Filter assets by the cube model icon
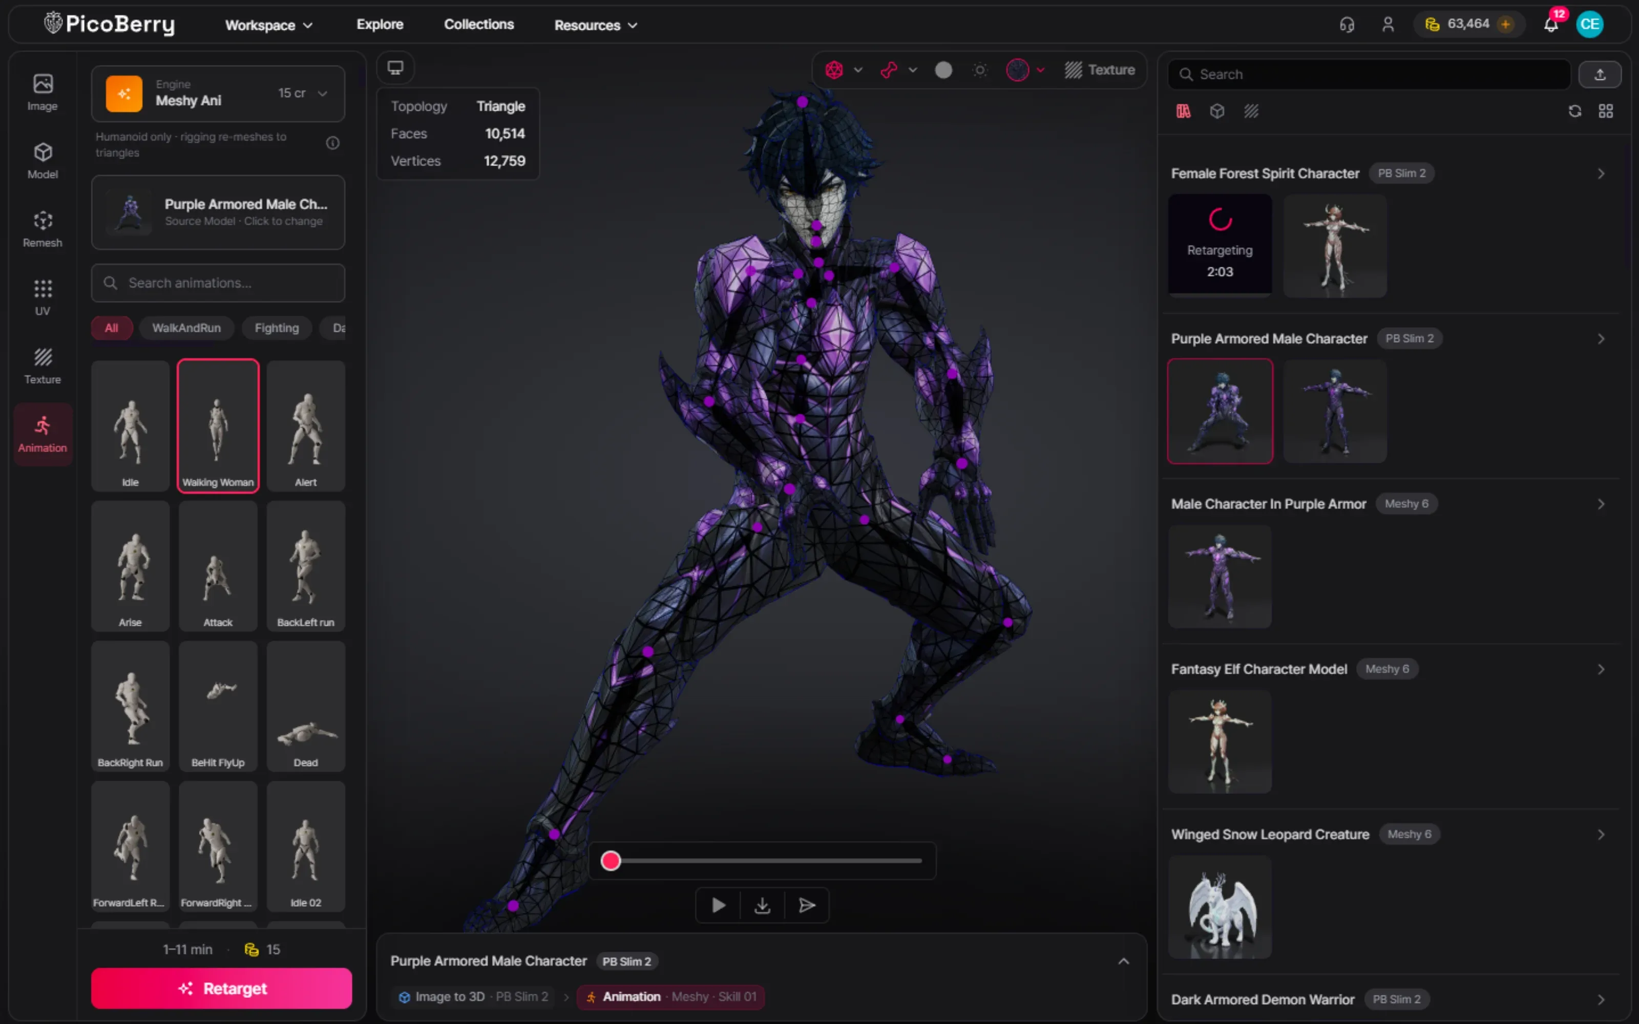The image size is (1639, 1024). pos(1217,111)
